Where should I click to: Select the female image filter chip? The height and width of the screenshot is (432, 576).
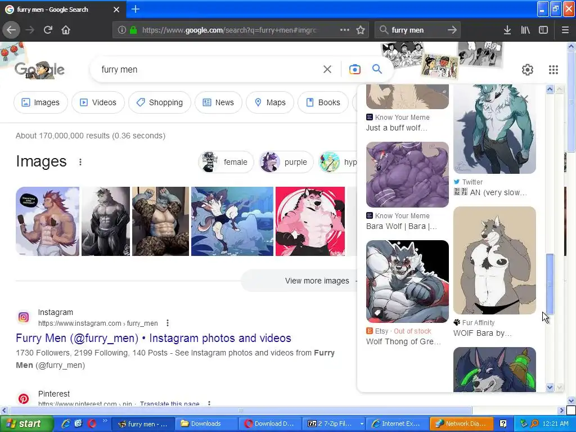[226, 162]
